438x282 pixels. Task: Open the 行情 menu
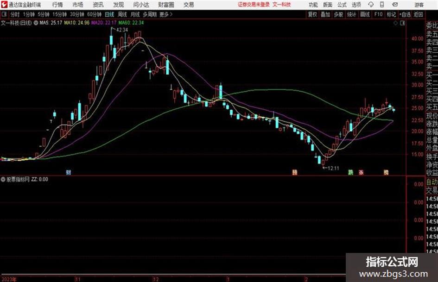pos(57,5)
